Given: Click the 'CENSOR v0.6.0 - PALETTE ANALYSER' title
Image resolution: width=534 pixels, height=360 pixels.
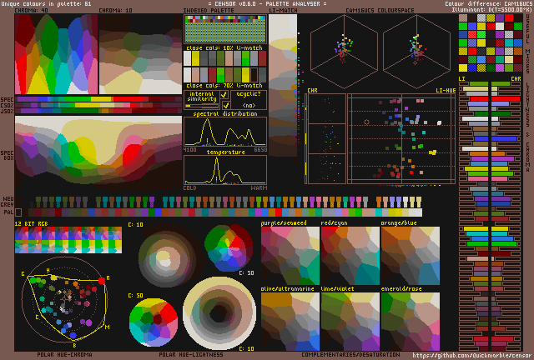Looking at the screenshot, I should (267, 3).
